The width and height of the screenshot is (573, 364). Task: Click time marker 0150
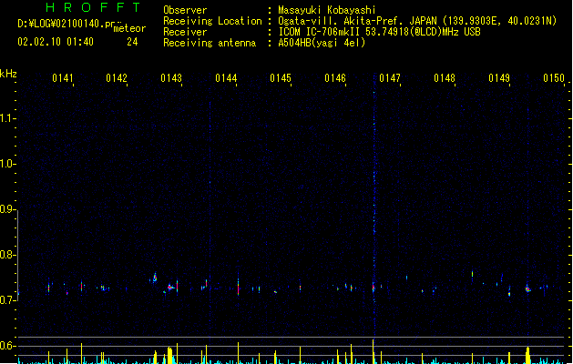click(554, 78)
